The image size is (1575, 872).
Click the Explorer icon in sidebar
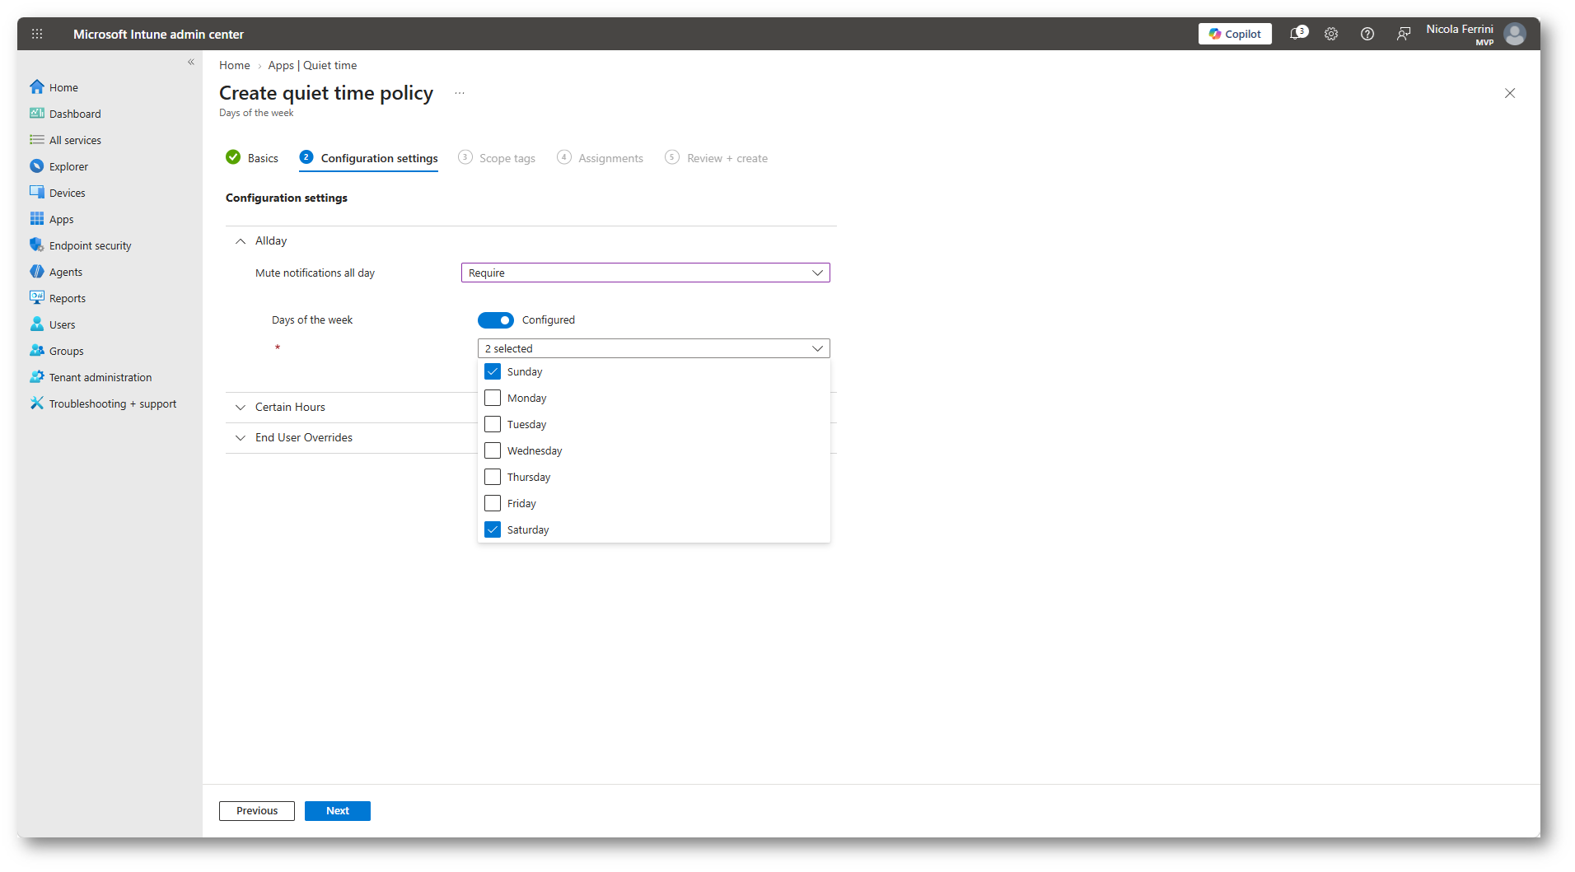37,166
